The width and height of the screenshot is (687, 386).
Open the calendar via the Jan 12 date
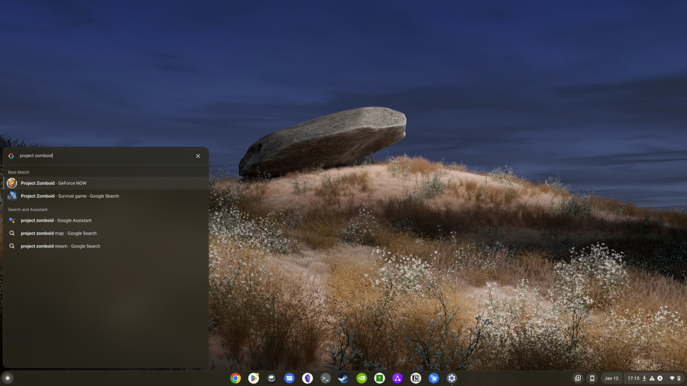pyautogui.click(x=612, y=378)
